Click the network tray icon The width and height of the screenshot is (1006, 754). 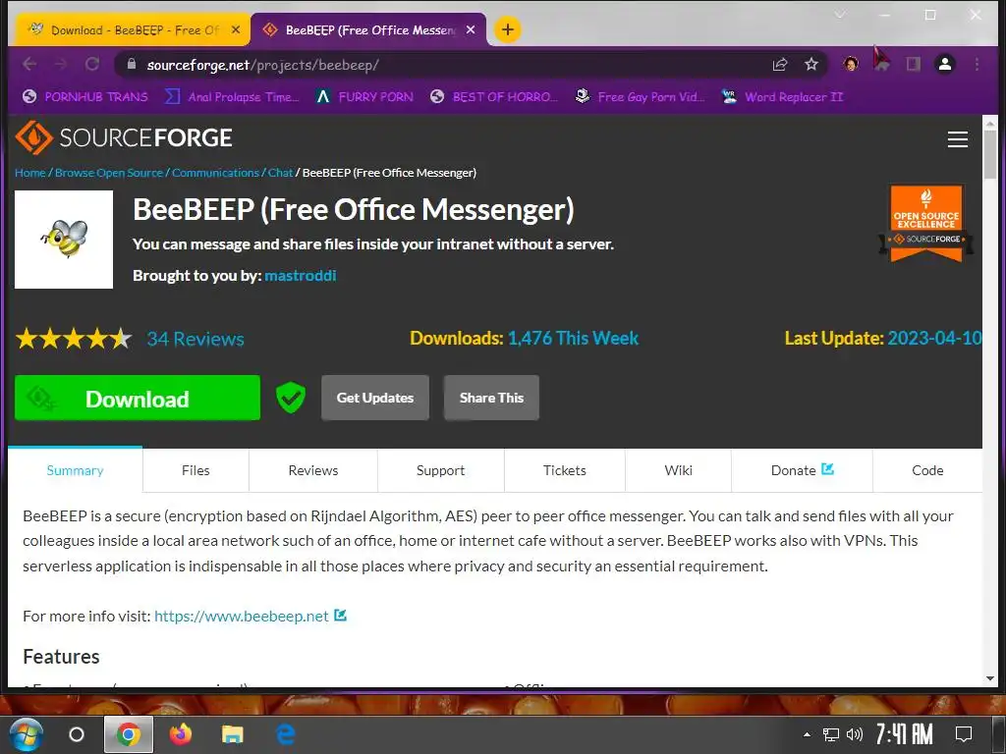(x=831, y=734)
